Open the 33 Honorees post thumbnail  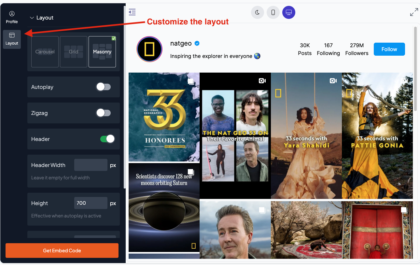[x=164, y=117]
